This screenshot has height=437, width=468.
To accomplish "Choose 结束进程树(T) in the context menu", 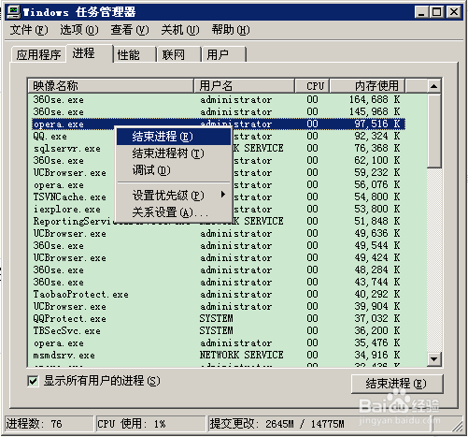I will point(174,153).
